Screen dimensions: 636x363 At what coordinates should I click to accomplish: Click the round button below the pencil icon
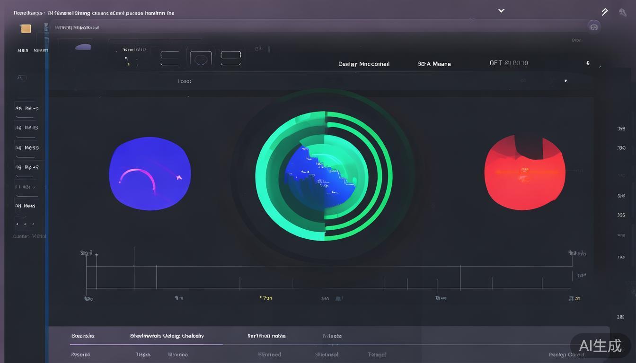point(594,27)
